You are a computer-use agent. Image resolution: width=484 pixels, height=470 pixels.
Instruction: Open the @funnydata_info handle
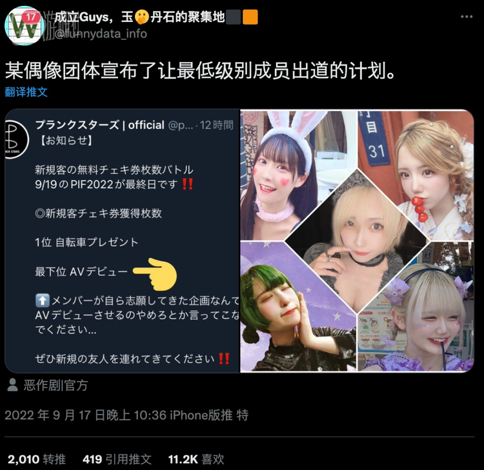(100, 34)
